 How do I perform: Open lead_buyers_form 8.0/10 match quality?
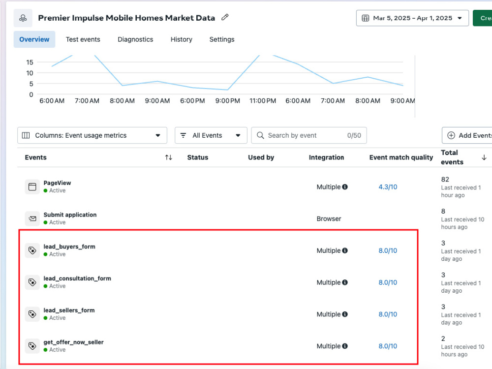click(388, 250)
